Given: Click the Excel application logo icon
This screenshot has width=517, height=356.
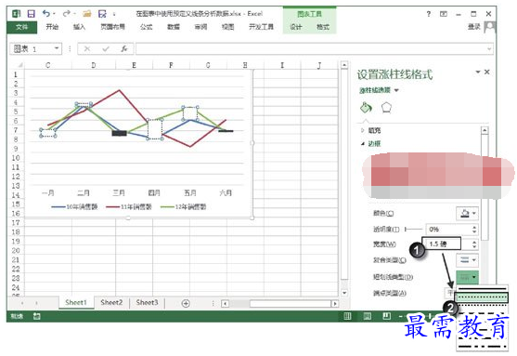Looking at the screenshot, I should coord(16,14).
